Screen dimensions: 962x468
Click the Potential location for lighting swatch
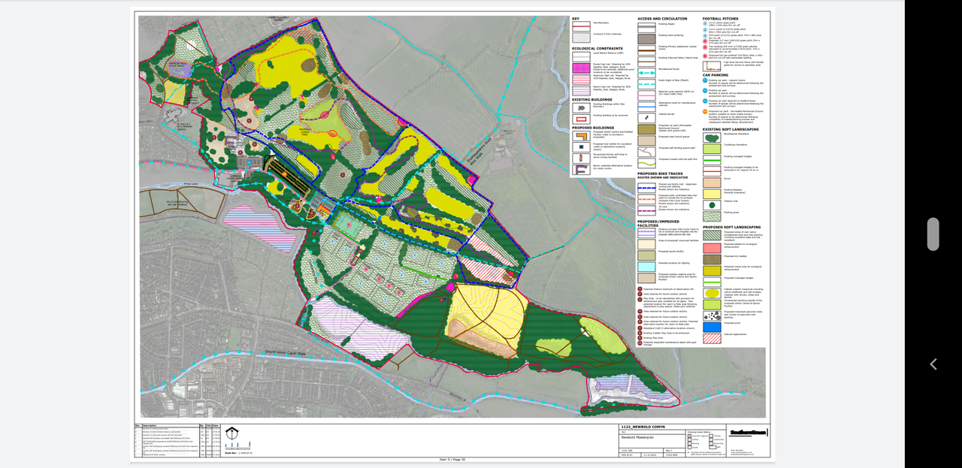(647, 267)
